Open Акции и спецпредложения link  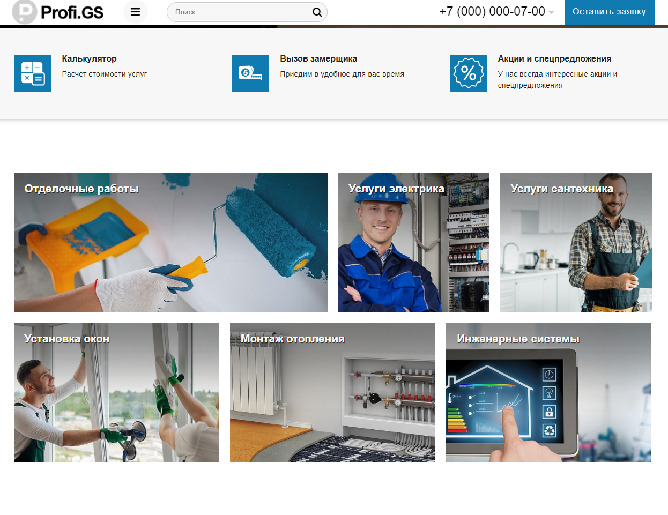pyautogui.click(x=554, y=59)
